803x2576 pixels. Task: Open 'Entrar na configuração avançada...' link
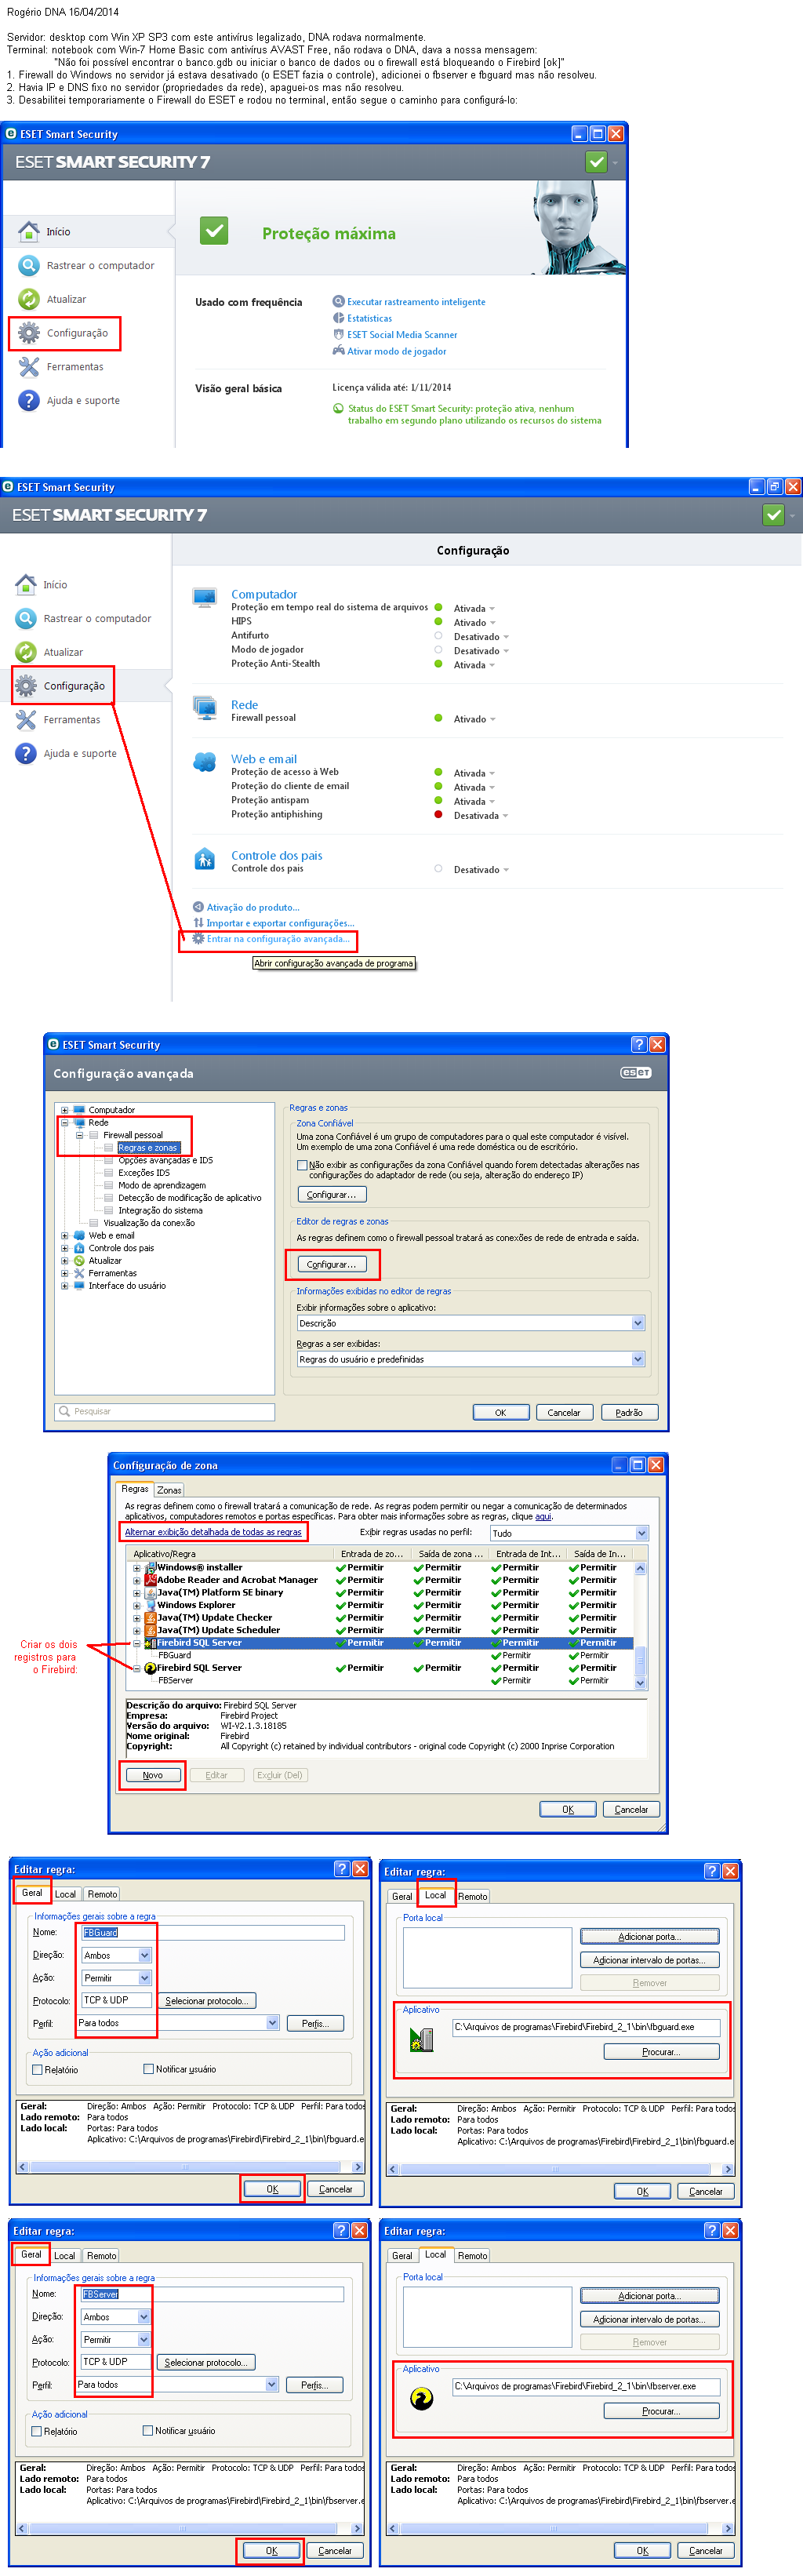277,939
